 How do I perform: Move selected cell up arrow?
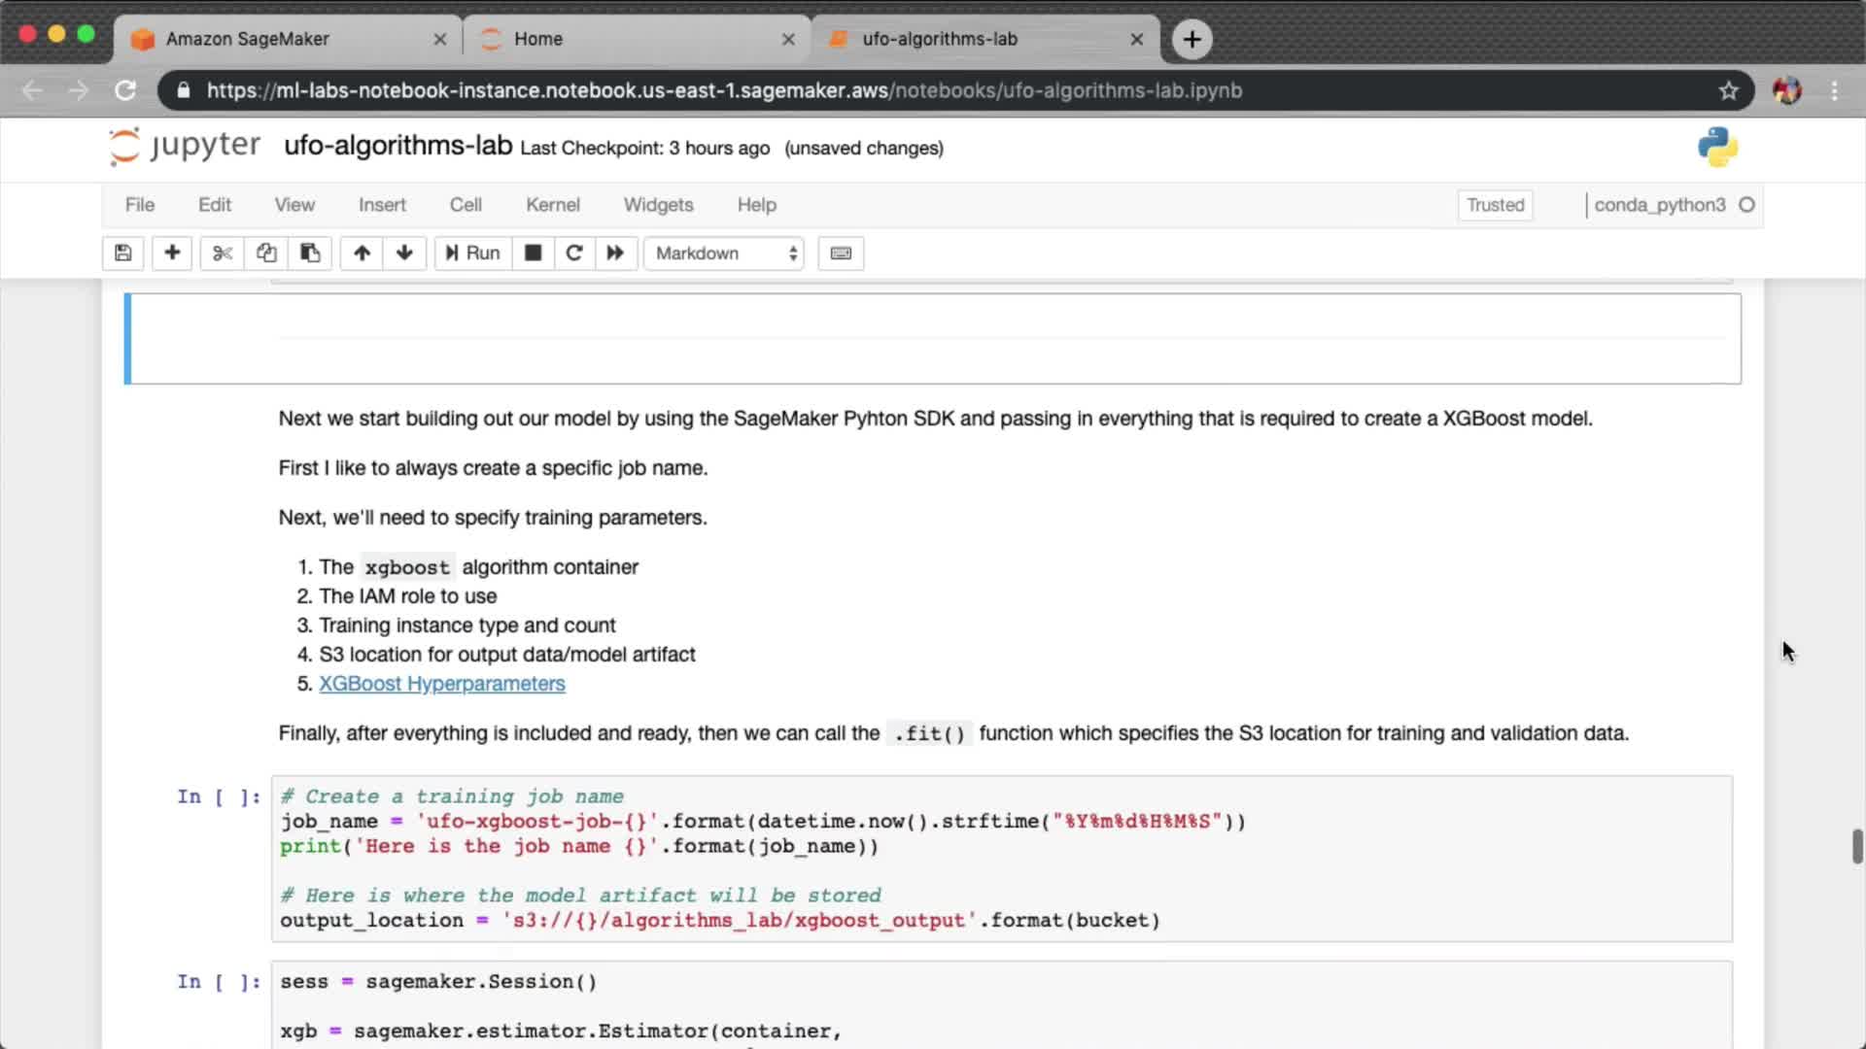(x=362, y=254)
